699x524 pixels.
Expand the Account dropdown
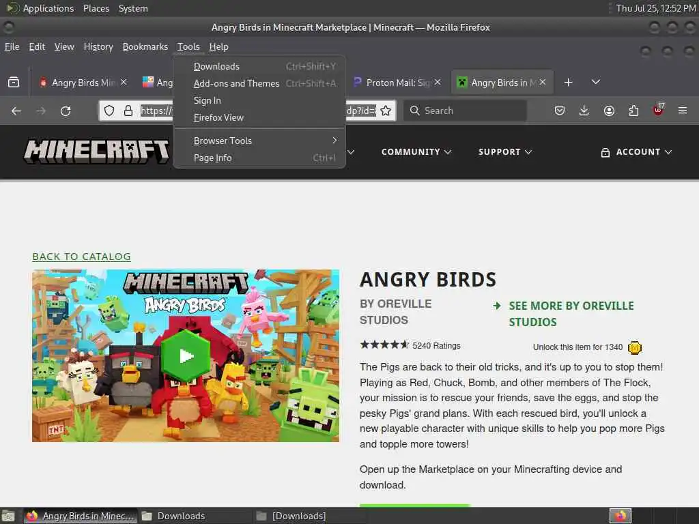coord(636,152)
